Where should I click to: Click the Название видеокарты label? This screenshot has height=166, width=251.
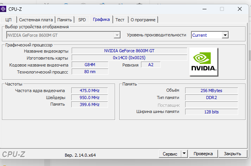tap(46, 51)
